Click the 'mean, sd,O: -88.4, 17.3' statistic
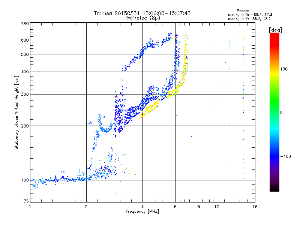Viewport: 300px width, 225px height. [250, 15]
